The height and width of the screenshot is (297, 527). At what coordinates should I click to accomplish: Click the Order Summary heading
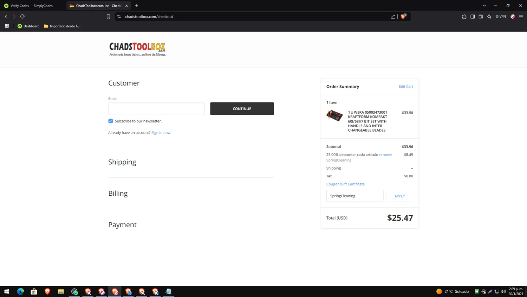tap(343, 87)
